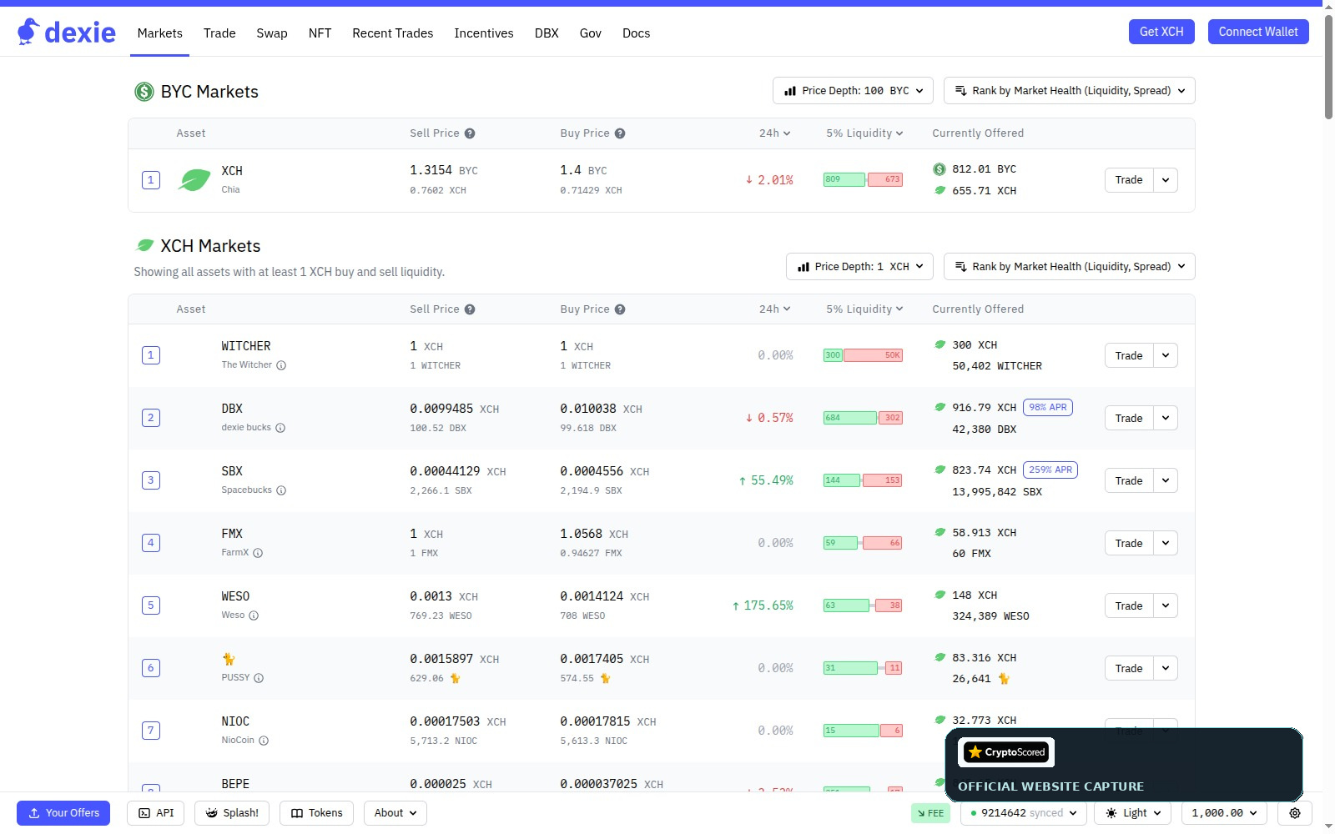The image size is (1335, 834).
Task: Open XCH Markets Rank by Market Health dropdown
Action: coord(1070,267)
